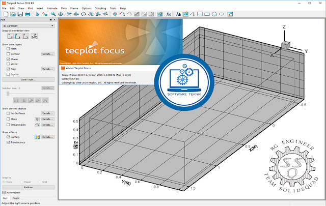Select the insert image tool

[x=185, y=14]
